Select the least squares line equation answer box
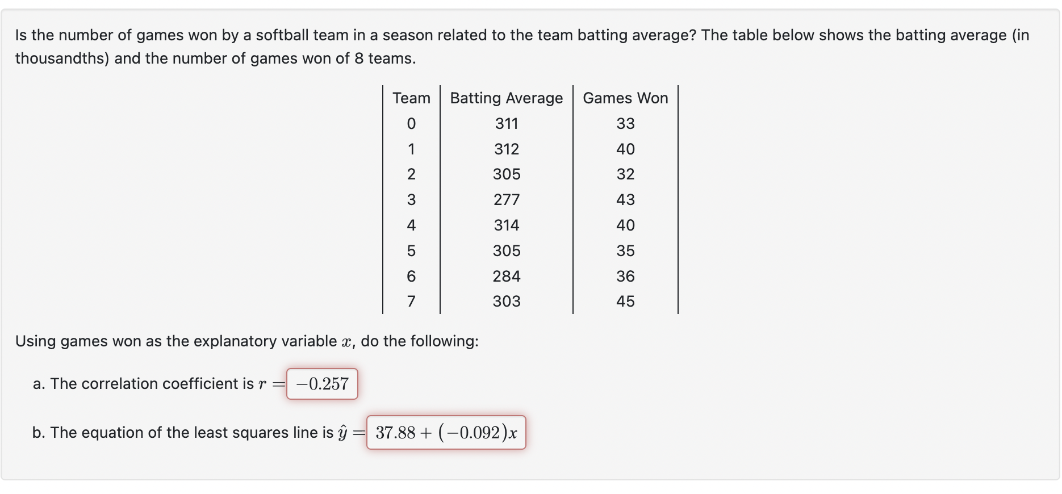Image resolution: width=1062 pixels, height=494 pixels. (446, 433)
